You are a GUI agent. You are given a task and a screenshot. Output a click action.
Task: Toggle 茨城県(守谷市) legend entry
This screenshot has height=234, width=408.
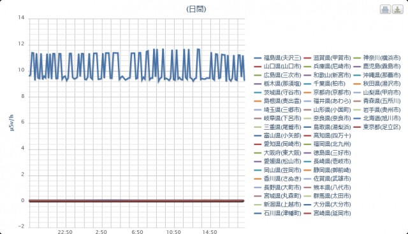pos(278,92)
